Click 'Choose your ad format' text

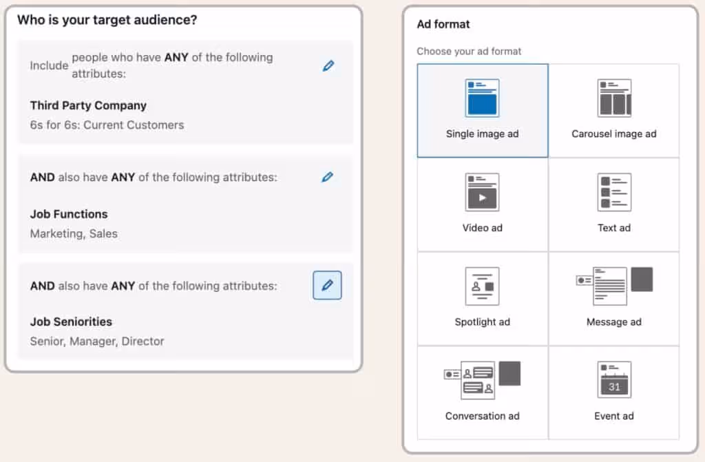pos(469,51)
